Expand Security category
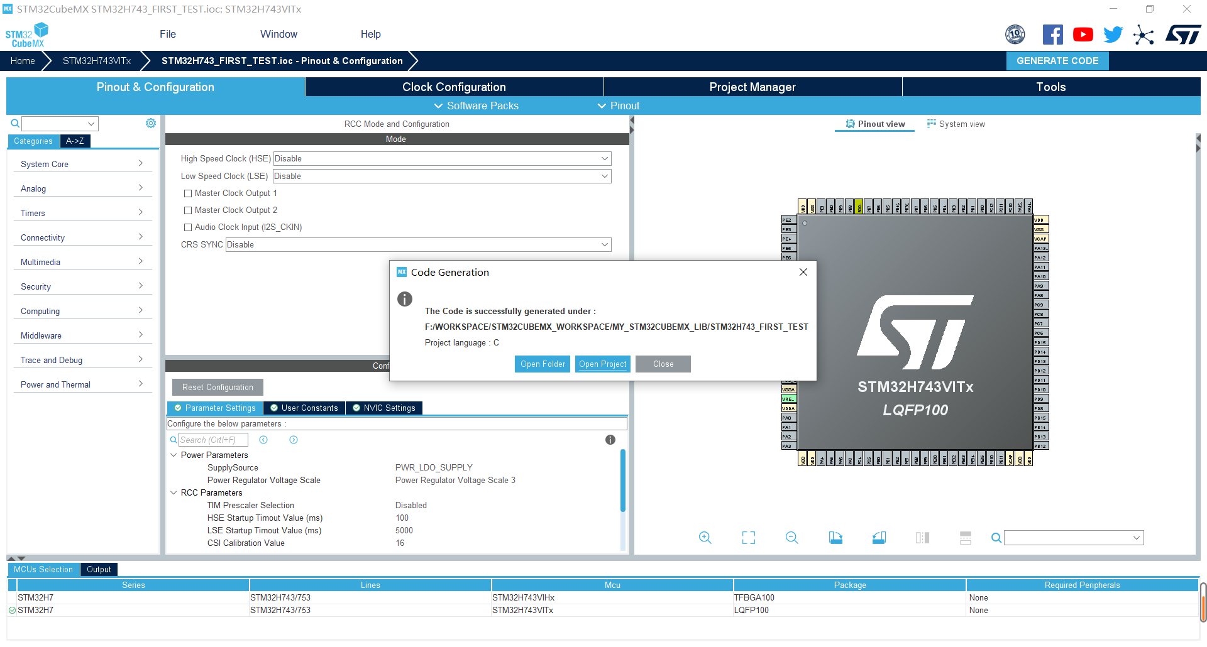This screenshot has height=647, width=1207. (x=82, y=286)
